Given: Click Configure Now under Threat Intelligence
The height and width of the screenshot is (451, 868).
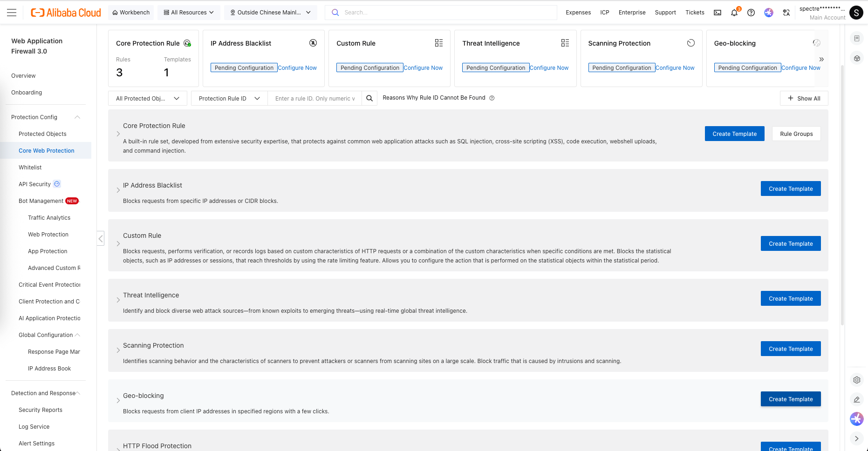Looking at the screenshot, I should 549,68.
